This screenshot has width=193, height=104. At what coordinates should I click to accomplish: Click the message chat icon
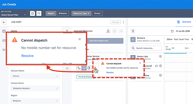click(84, 68)
